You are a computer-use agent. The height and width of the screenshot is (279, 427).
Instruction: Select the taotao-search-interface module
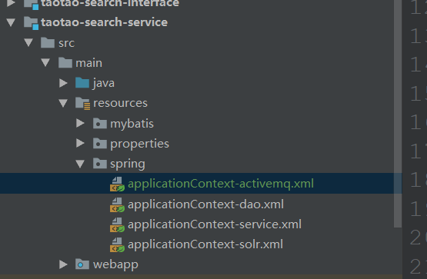110,4
